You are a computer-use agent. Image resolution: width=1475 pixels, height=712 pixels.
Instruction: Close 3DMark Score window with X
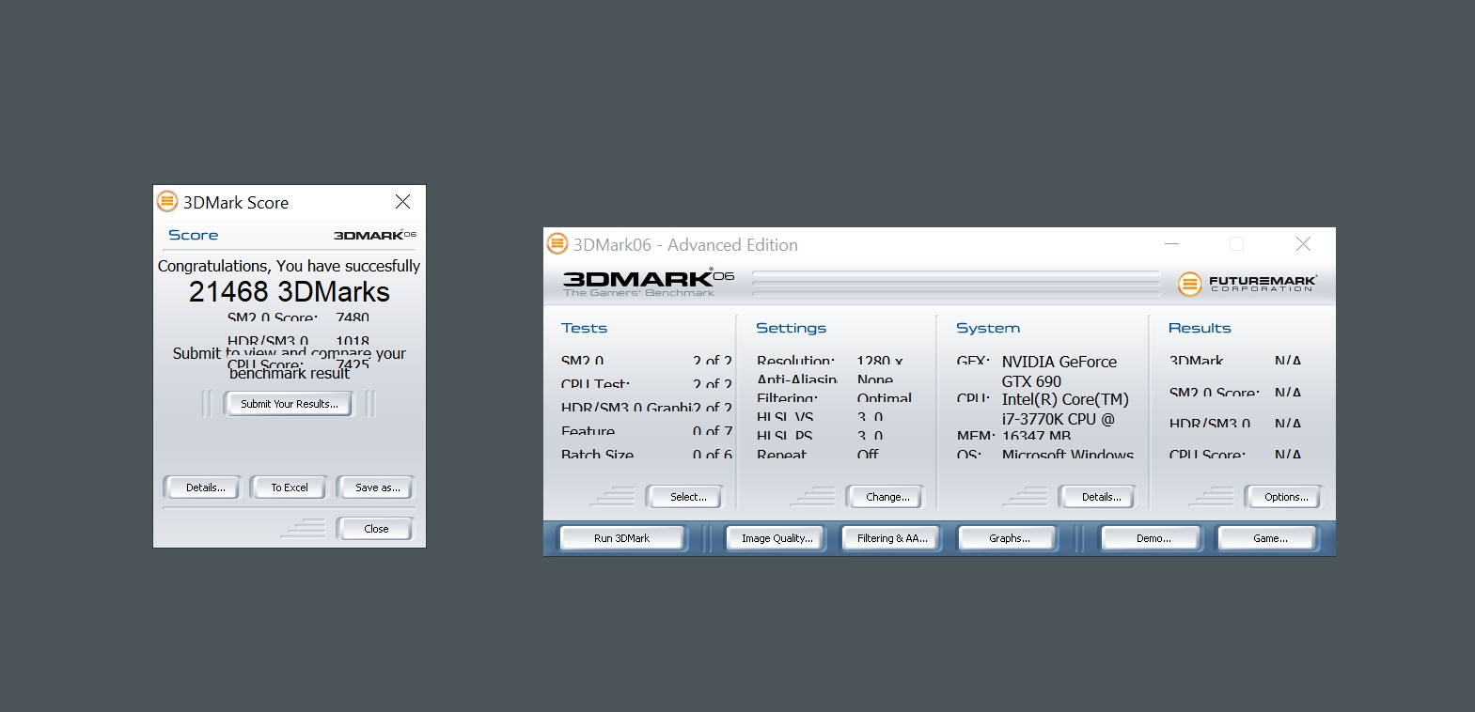click(x=402, y=202)
